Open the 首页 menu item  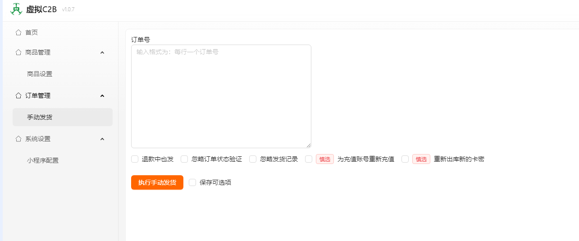click(x=63, y=32)
